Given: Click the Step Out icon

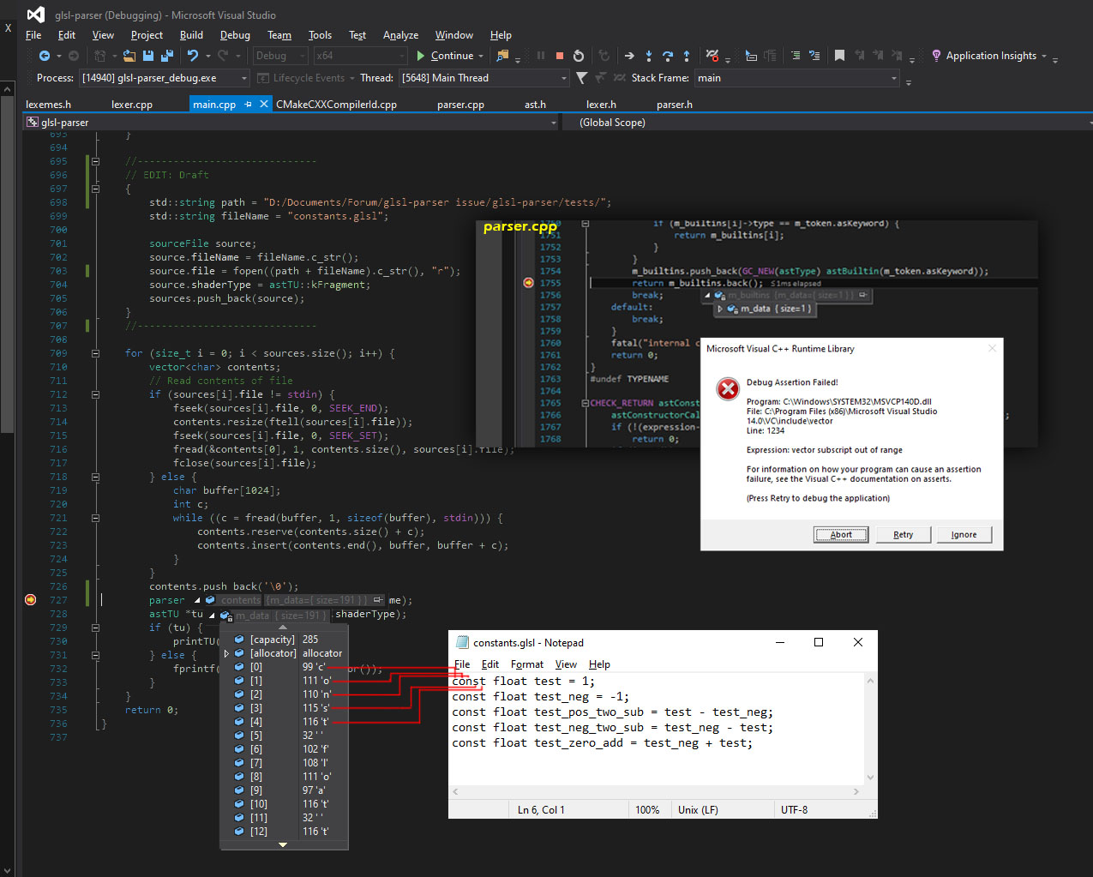Looking at the screenshot, I should tap(687, 56).
